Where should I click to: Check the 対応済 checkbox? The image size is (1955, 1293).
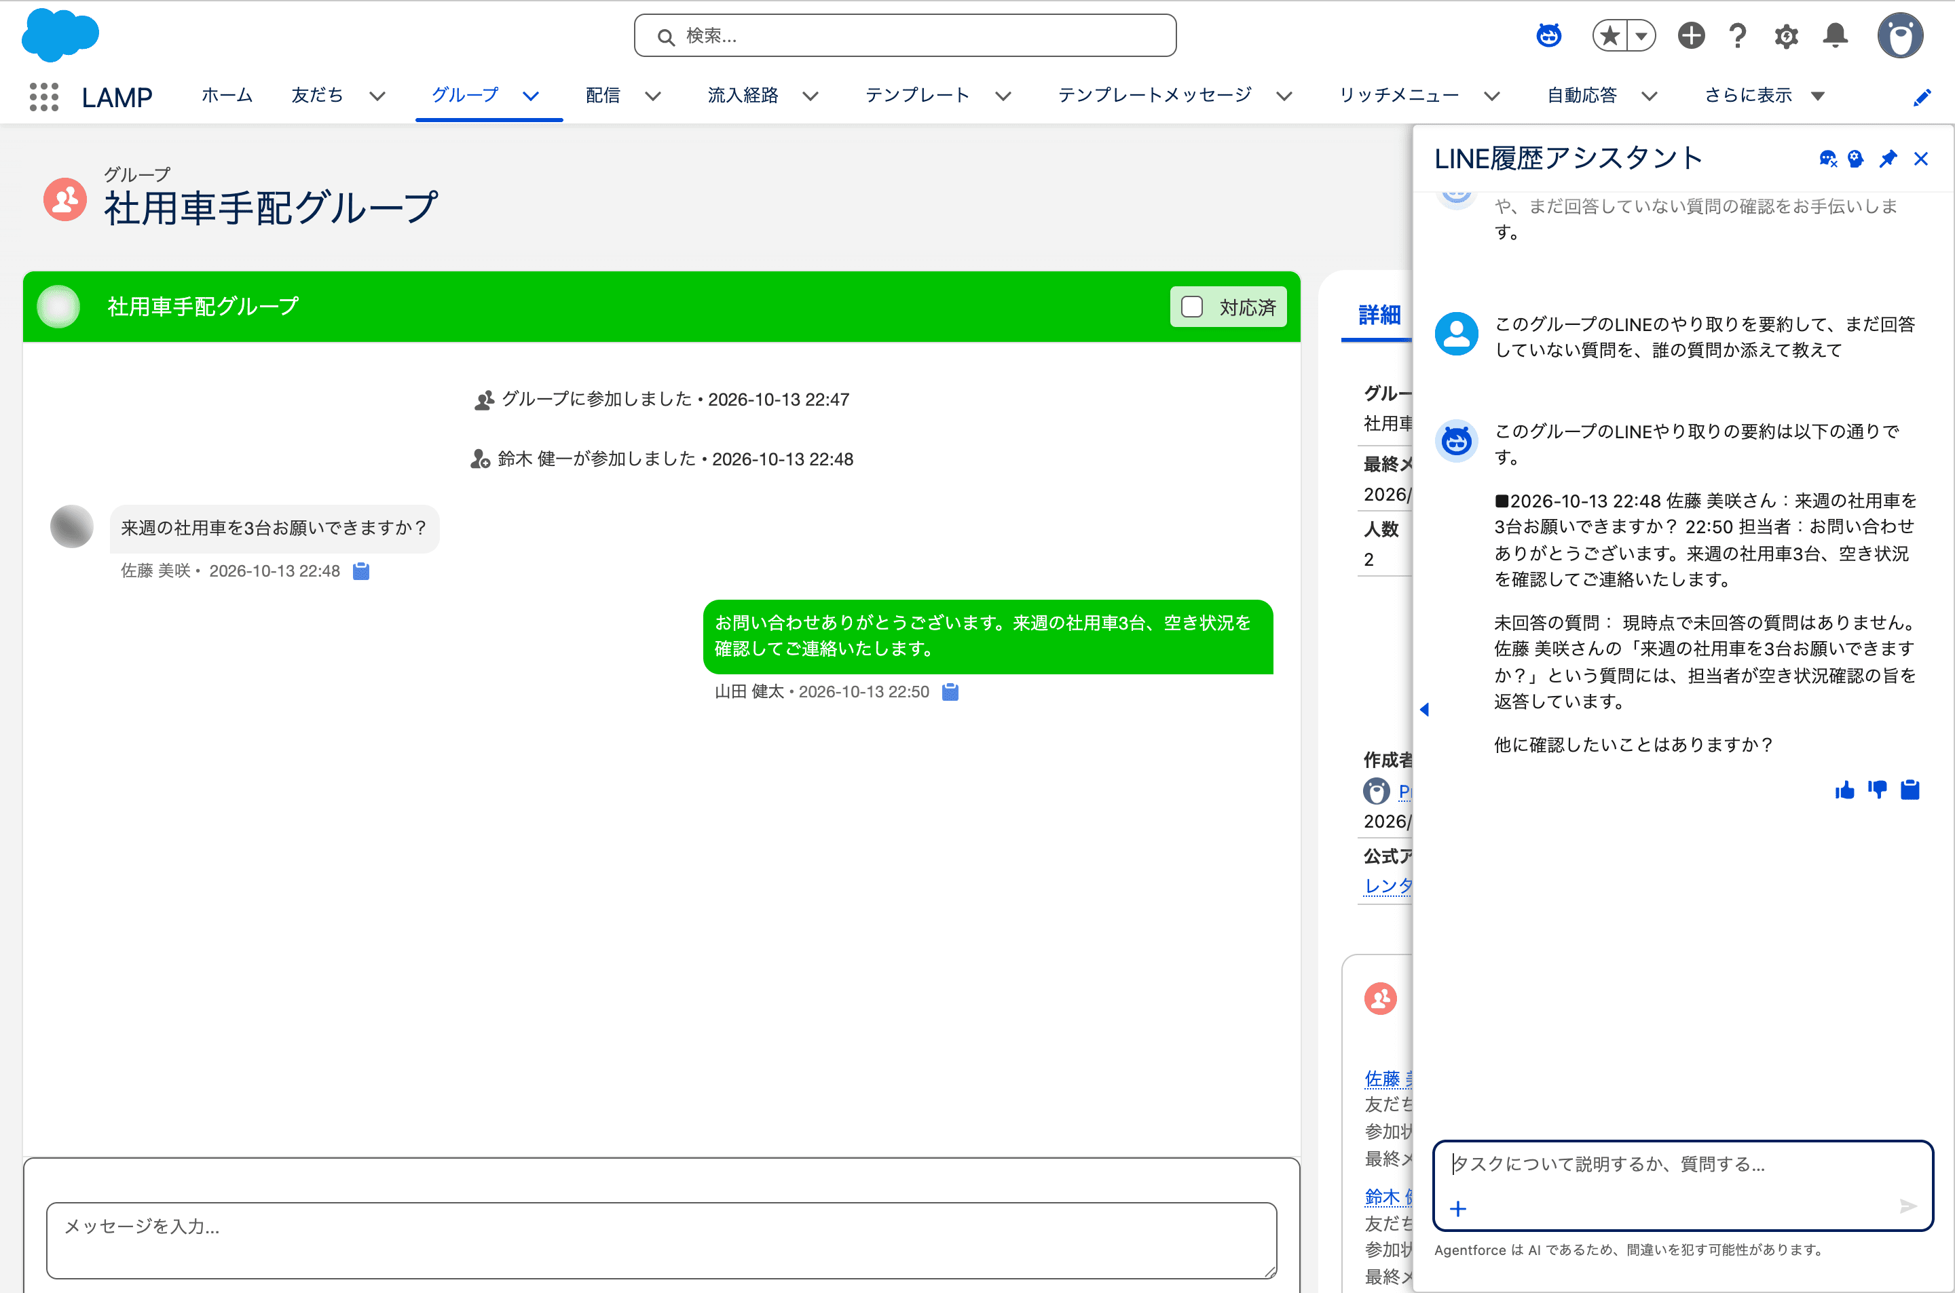click(1191, 307)
